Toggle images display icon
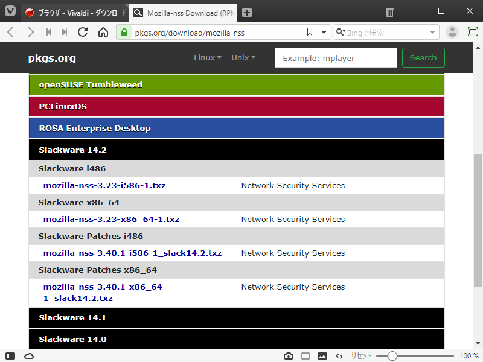The height and width of the screenshot is (362, 483). (x=322, y=356)
